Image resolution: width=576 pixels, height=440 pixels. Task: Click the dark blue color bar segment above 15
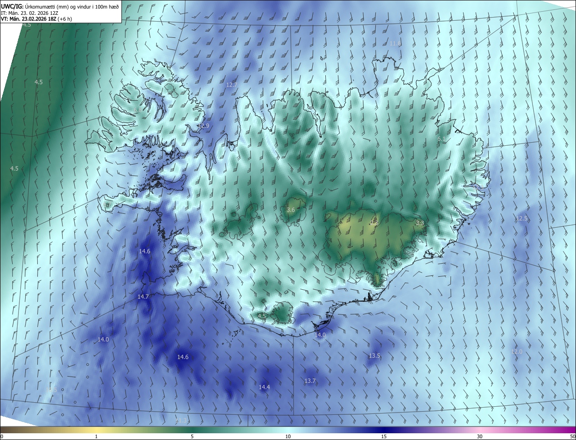[x=384, y=430]
